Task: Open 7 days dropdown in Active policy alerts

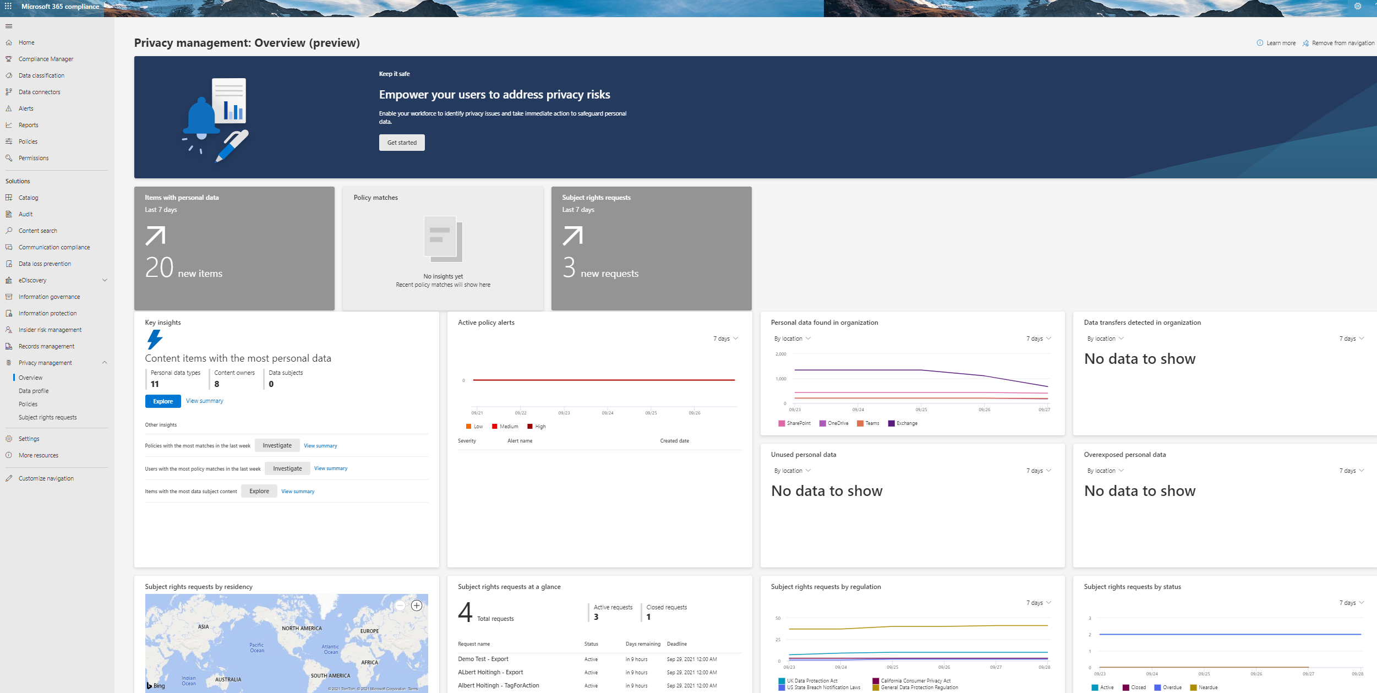Action: [x=725, y=339]
